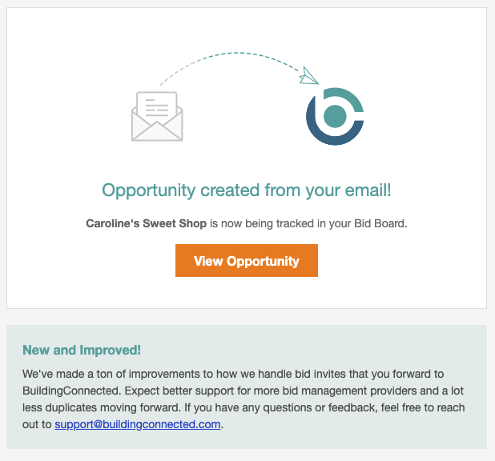
Task: Click the envelope's bottom front flap
Action: pos(157,131)
